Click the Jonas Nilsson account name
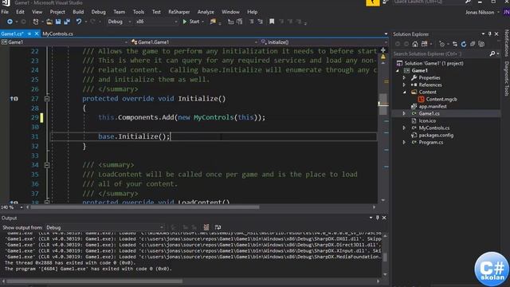This screenshot has height=287, width=510. (x=480, y=12)
